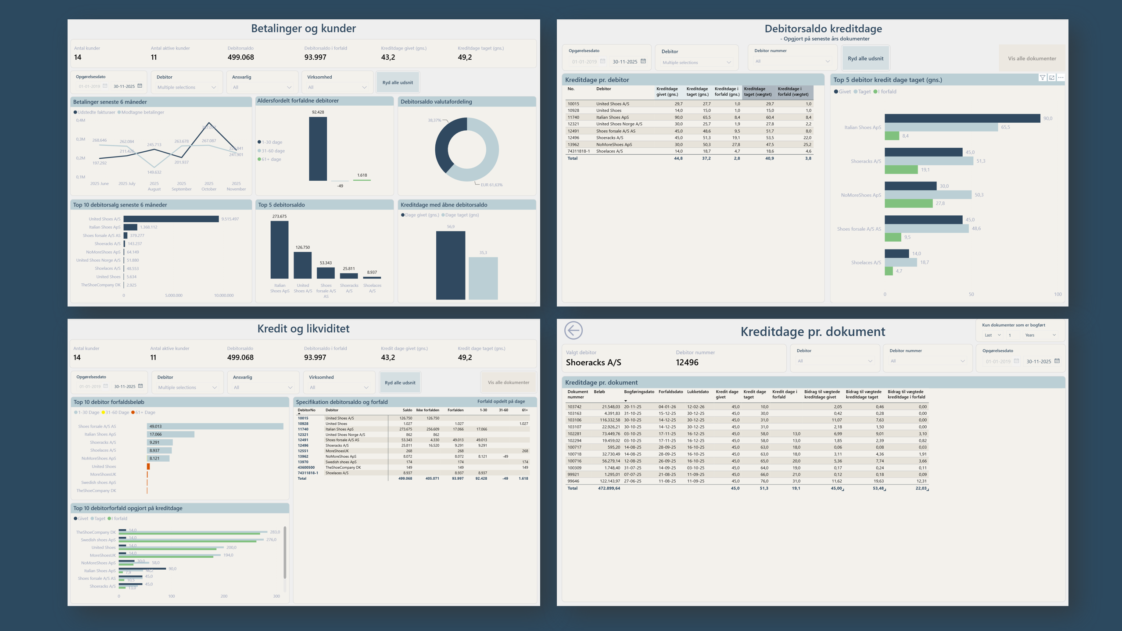Open the end date calendar in Betalinger og kunder

[x=140, y=86]
